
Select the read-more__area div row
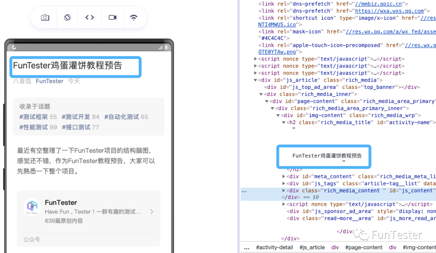click(361, 219)
